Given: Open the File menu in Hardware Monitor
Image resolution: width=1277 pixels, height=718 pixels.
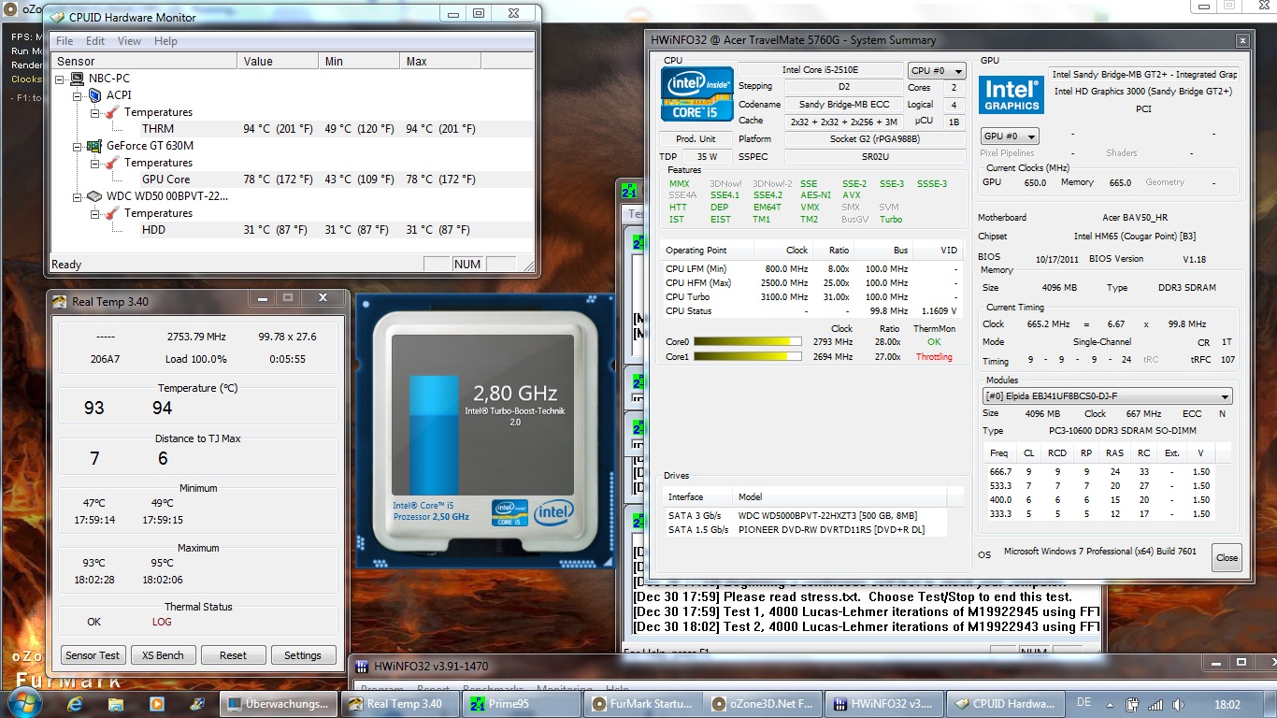Looking at the screenshot, I should point(65,41).
